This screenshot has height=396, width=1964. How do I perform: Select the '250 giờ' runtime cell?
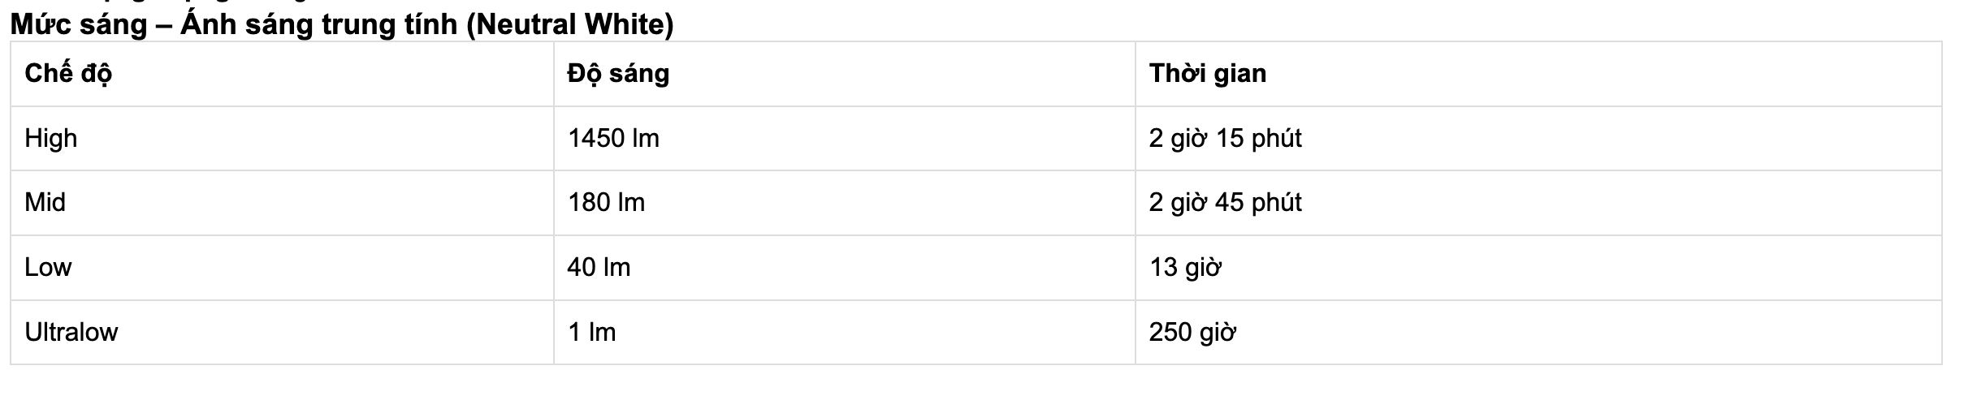pyautogui.click(x=1192, y=332)
